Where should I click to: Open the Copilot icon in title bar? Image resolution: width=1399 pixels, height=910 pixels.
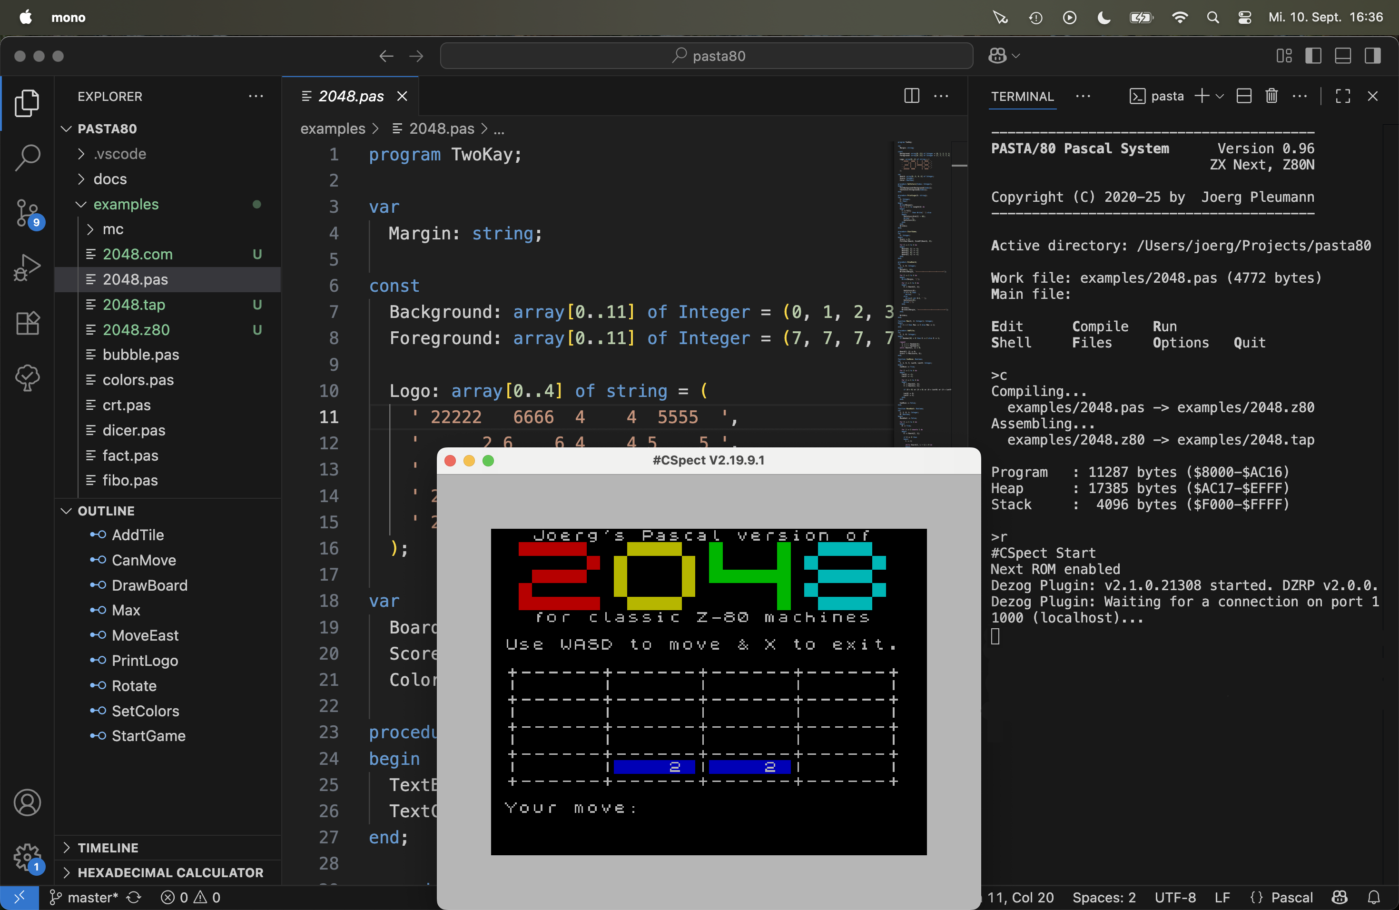(997, 56)
